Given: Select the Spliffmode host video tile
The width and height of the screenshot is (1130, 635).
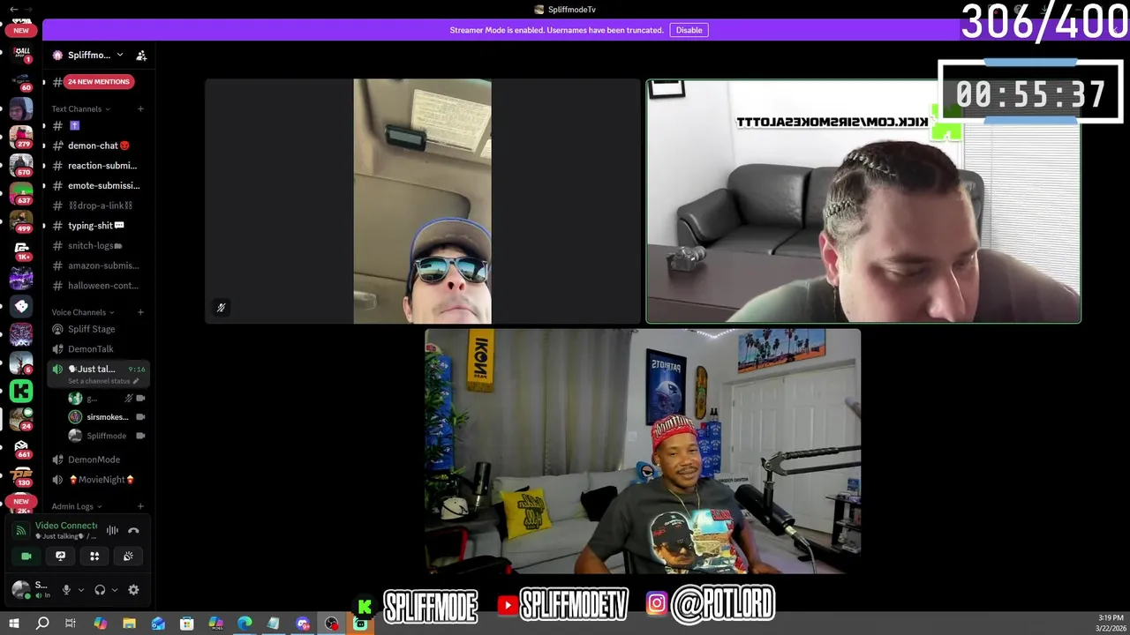Looking at the screenshot, I should click(x=643, y=452).
